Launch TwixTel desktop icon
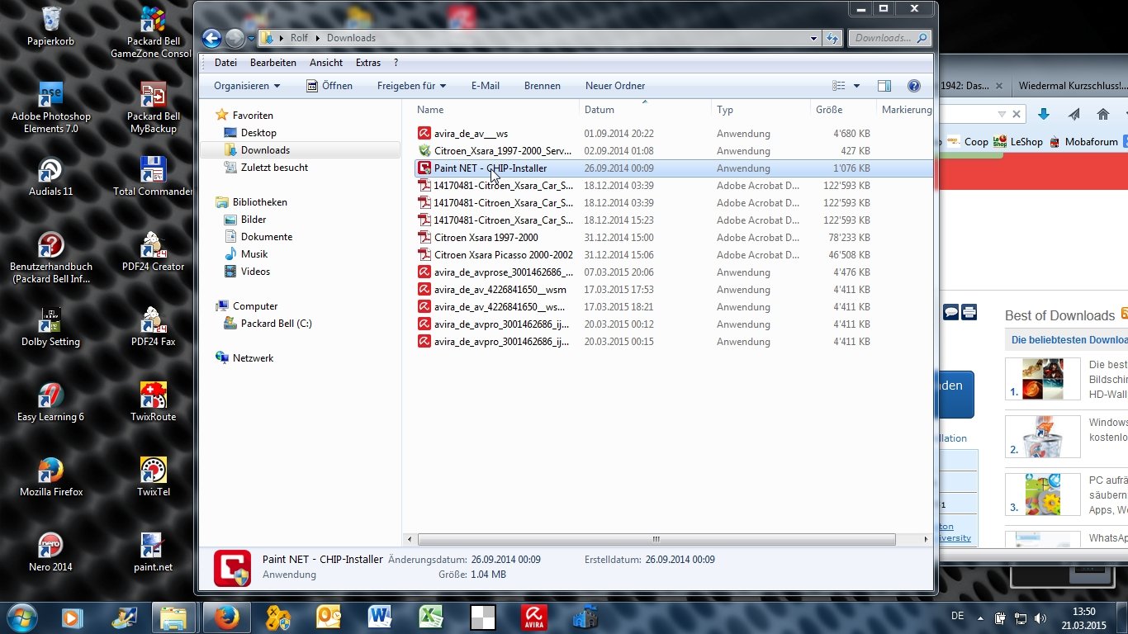Image resolution: width=1128 pixels, height=634 pixels. pos(153,477)
